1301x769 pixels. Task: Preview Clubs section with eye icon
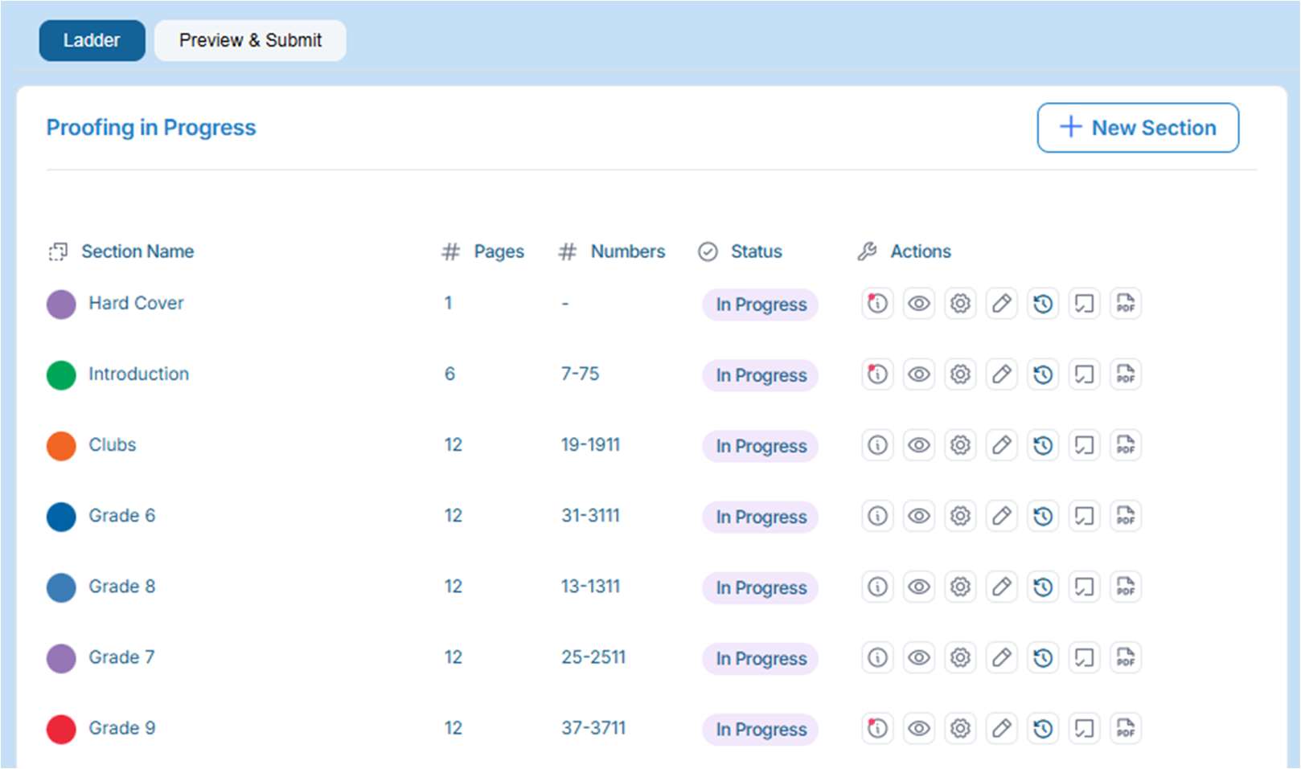pyautogui.click(x=919, y=445)
